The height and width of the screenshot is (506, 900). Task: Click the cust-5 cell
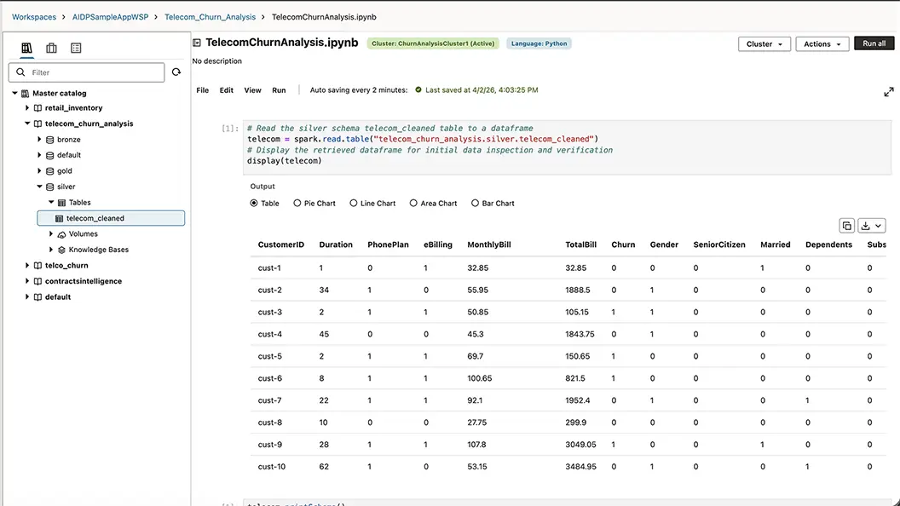tap(270, 356)
